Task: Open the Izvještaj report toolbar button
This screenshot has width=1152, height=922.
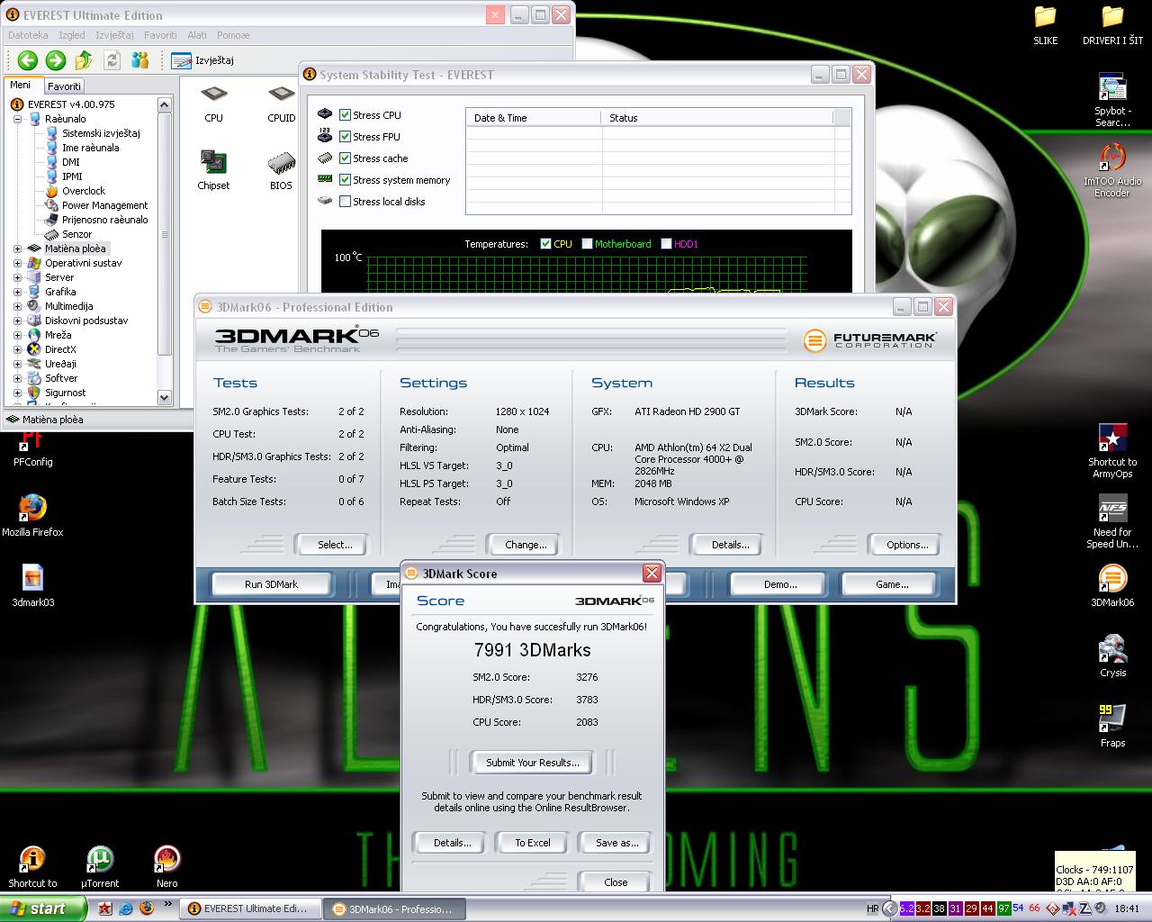Action: (x=202, y=60)
